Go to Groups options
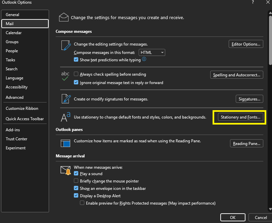The height and width of the screenshot is (223, 272). (25, 42)
